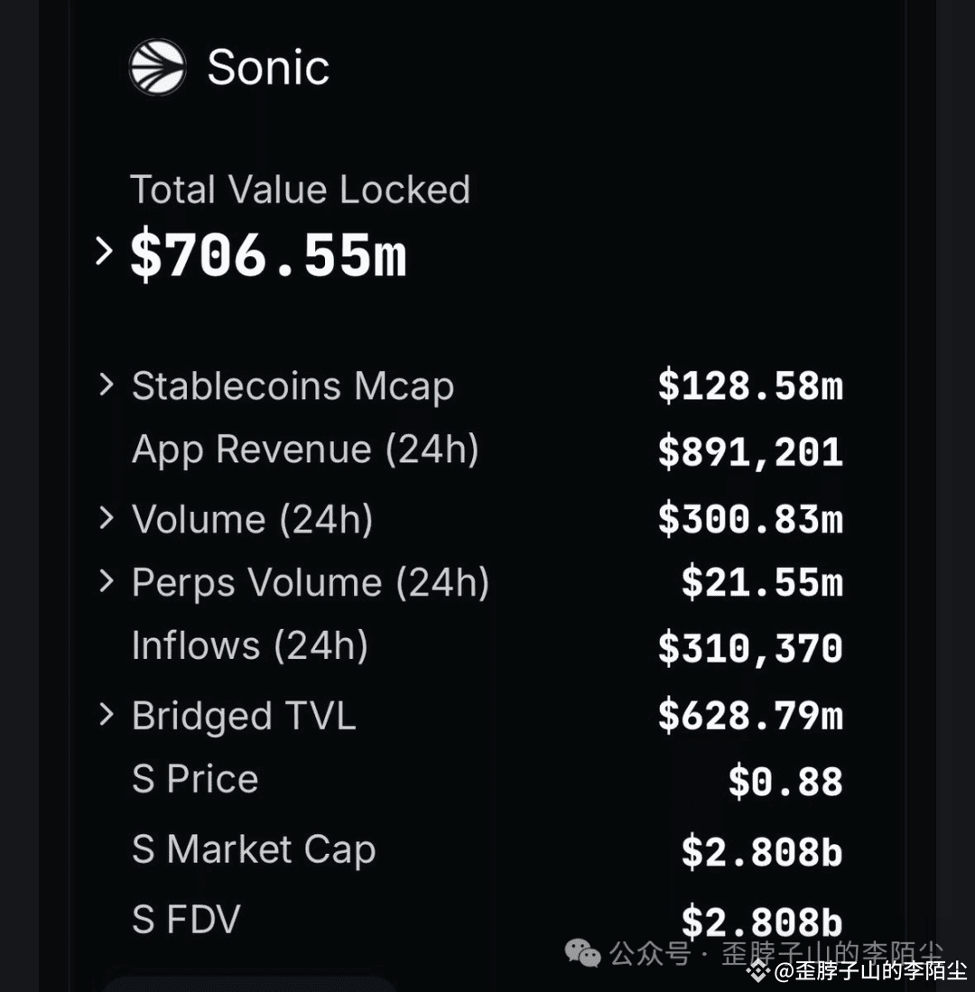Click the S FDV label
This screenshot has width=975, height=992.
tap(186, 919)
